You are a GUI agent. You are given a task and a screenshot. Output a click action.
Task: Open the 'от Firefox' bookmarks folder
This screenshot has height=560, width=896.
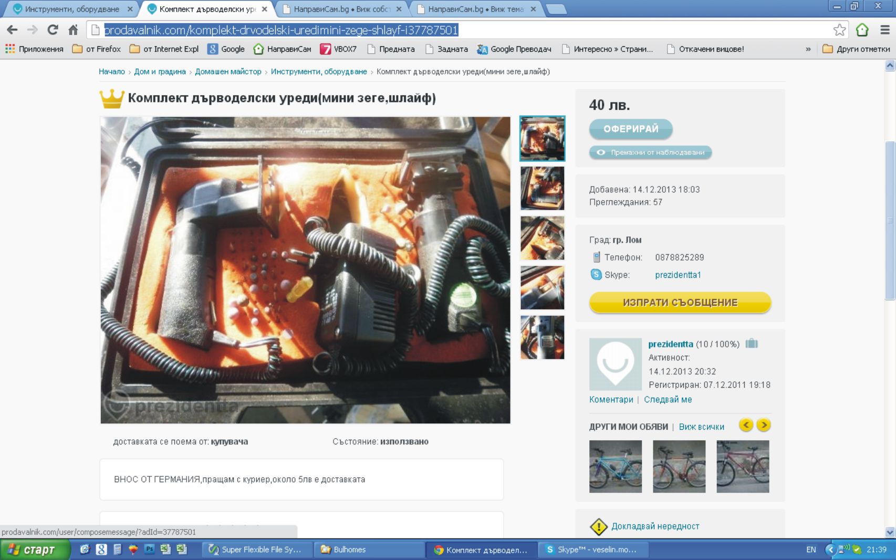pos(97,49)
